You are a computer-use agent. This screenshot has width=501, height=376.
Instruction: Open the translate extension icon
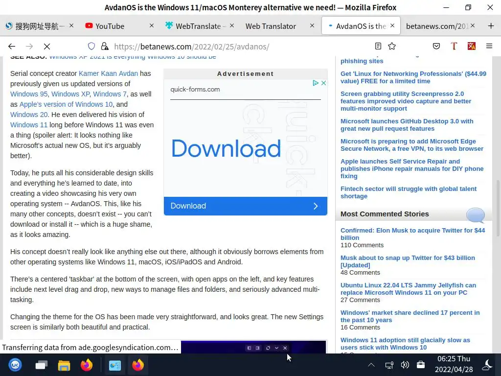click(x=471, y=46)
